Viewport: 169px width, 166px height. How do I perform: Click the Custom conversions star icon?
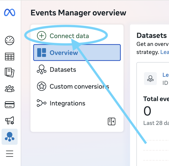point(42,86)
